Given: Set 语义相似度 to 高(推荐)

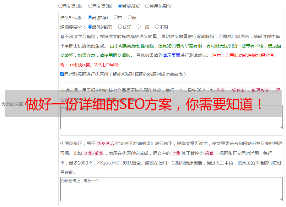Looking at the screenshot, I should [x=90, y=17].
